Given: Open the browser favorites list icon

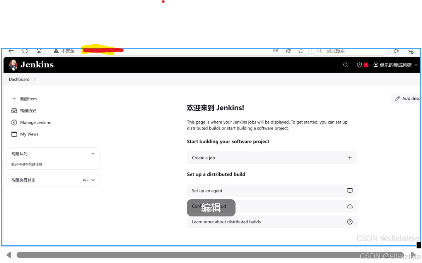Looking at the screenshot, I should [397, 51].
